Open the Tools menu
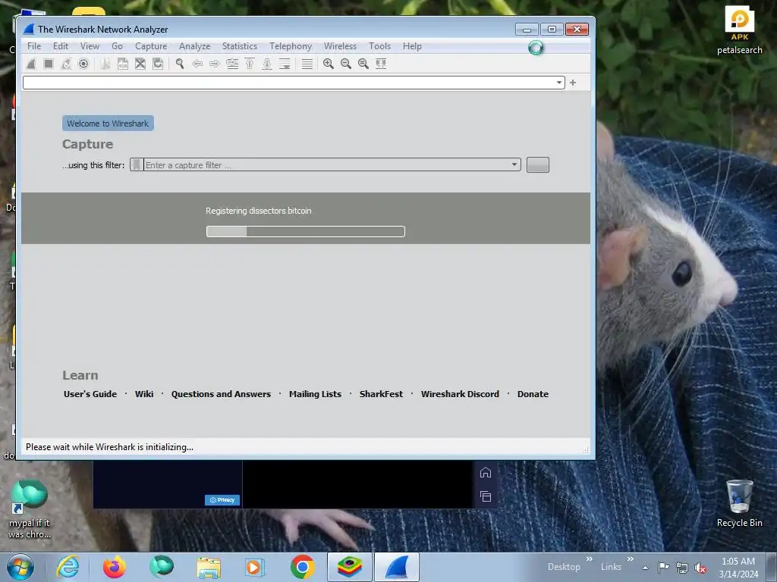Viewport: 777px width, 582px height. (x=379, y=46)
